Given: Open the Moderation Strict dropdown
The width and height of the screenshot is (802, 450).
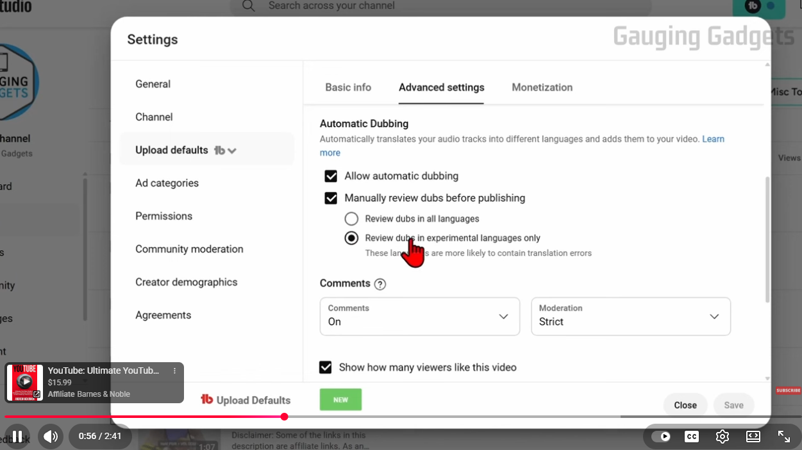Looking at the screenshot, I should (x=630, y=316).
